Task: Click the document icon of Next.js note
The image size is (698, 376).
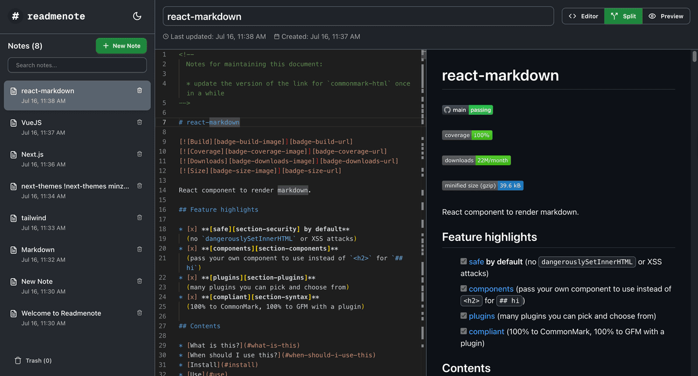Action: 14,155
